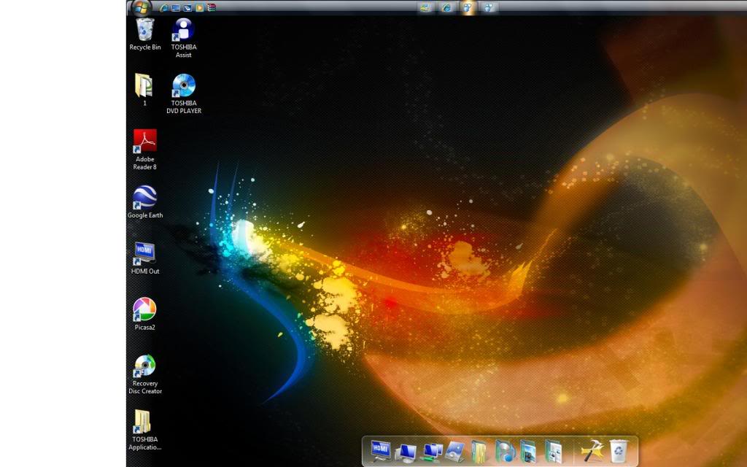Select the HDMI Out desktop shortcut
This screenshot has height=467, width=747.
tap(145, 258)
